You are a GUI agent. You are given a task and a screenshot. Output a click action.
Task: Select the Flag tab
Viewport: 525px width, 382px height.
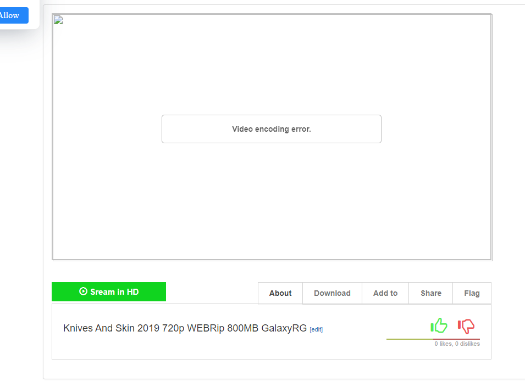point(472,293)
